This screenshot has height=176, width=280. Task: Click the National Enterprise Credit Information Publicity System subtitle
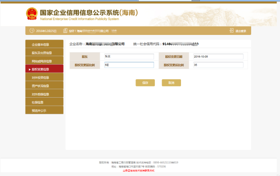80,19
